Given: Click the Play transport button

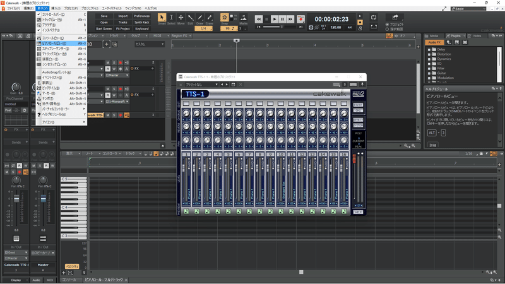Looking at the screenshot, I should (275, 20).
